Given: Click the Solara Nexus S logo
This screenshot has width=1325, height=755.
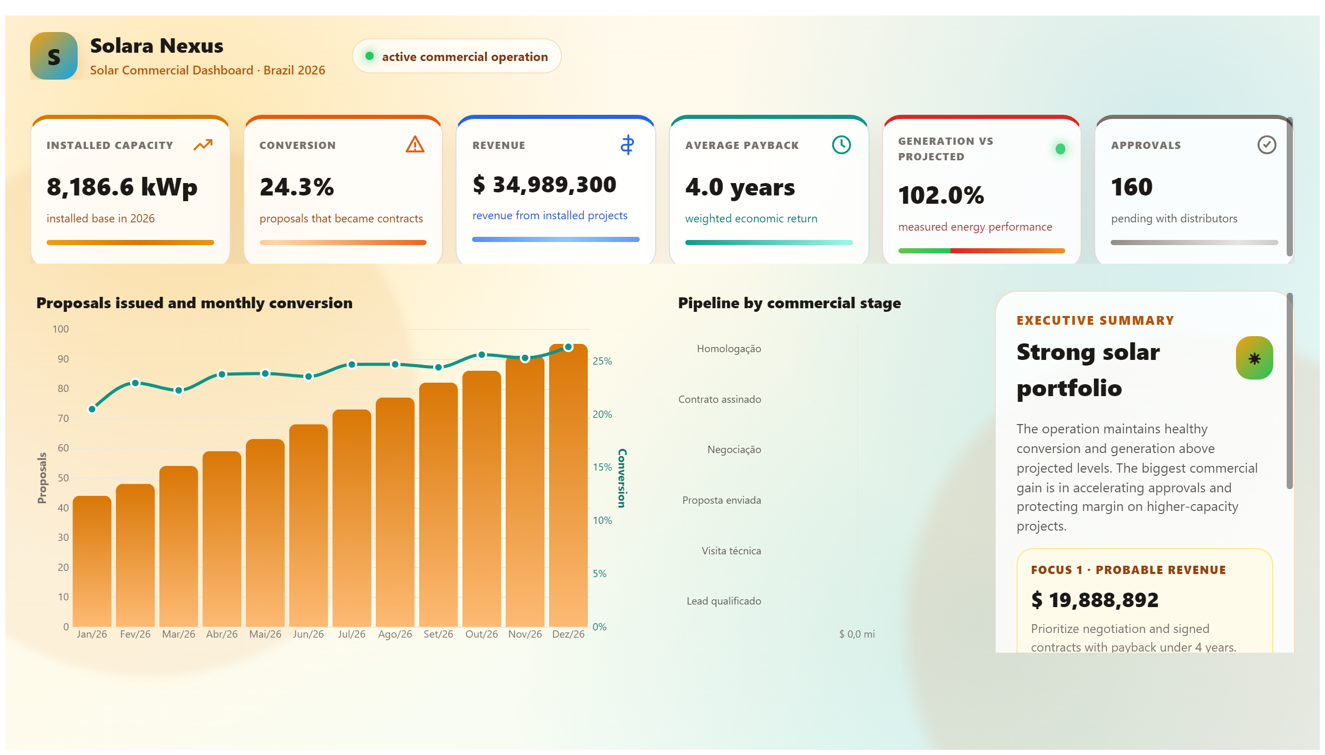Looking at the screenshot, I should coord(53,56).
